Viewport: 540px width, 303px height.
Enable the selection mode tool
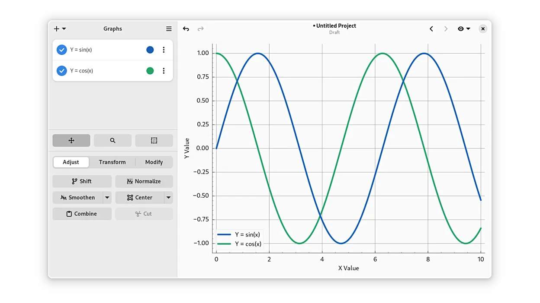pyautogui.click(x=154, y=140)
